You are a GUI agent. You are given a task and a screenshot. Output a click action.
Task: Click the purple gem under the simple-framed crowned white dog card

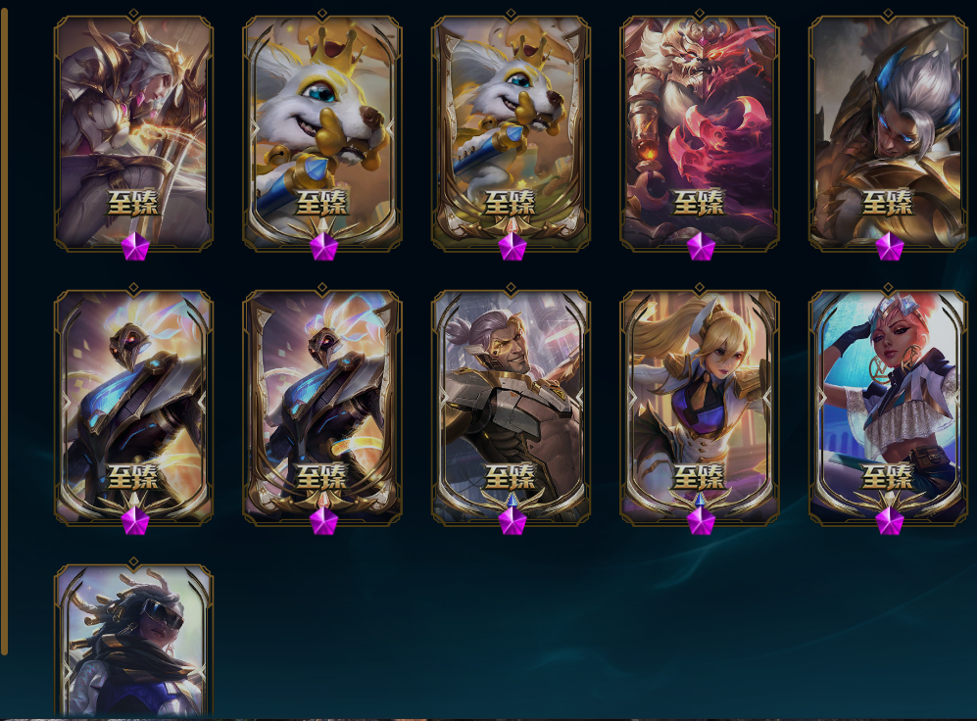[x=323, y=247]
